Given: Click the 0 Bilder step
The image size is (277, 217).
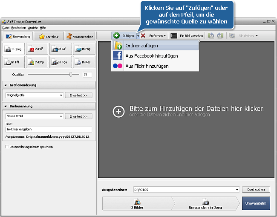Looking at the screenshot, I should coord(137,203).
